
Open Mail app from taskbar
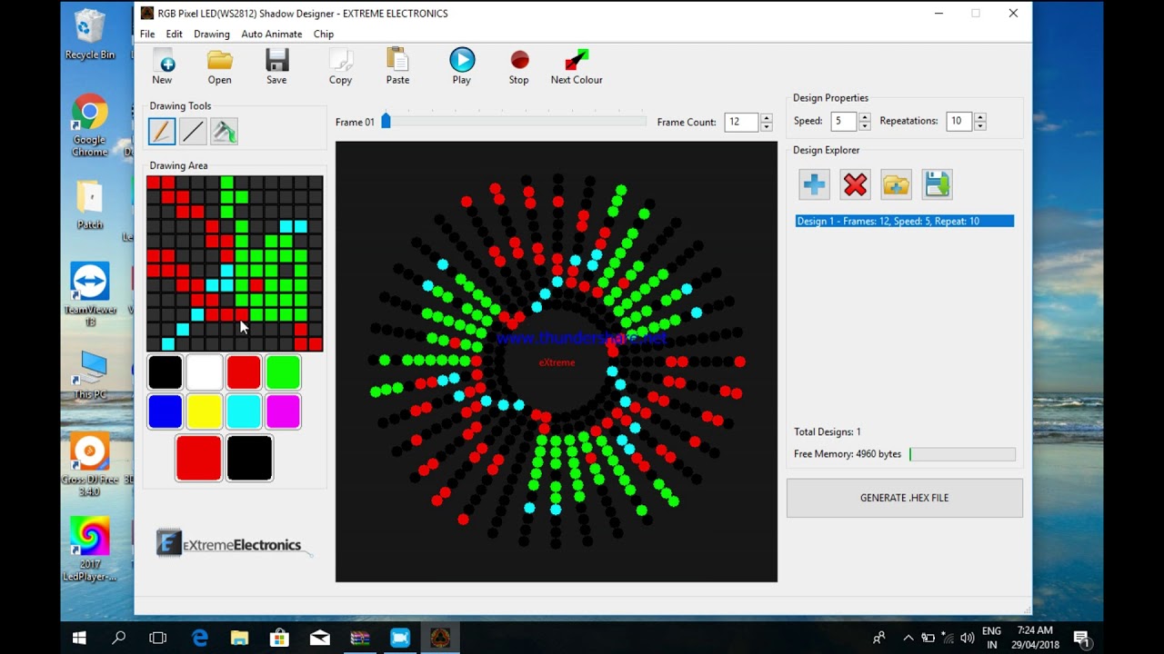(319, 638)
